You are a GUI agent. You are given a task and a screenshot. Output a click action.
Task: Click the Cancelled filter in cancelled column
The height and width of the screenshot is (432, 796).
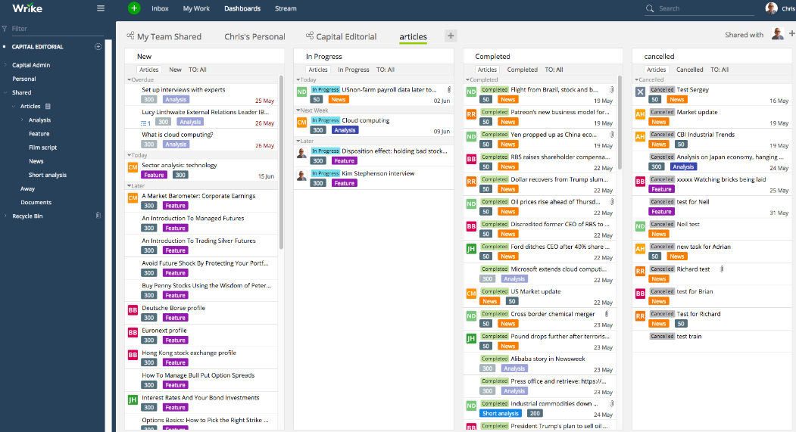pyautogui.click(x=689, y=70)
